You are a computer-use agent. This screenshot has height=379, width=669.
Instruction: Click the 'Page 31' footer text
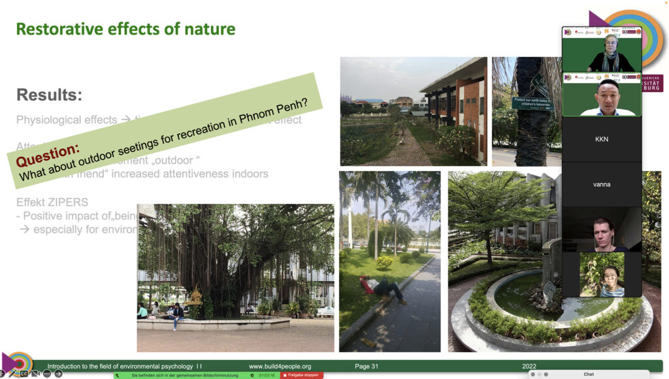[367, 366]
